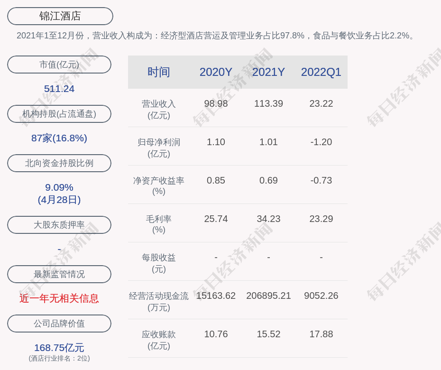
Task: Click the 归母净利润 (亿元) row label
Action: click(x=159, y=148)
